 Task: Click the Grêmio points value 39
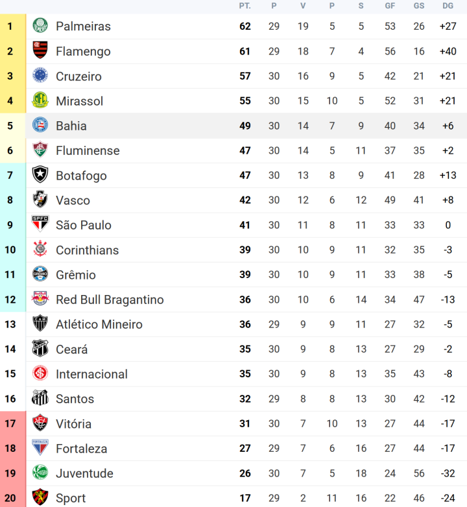245,275
